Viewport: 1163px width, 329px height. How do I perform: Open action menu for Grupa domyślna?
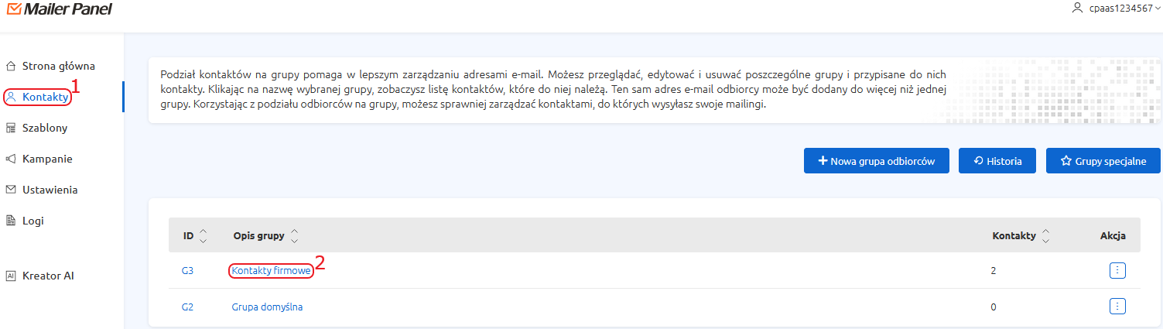click(1117, 307)
